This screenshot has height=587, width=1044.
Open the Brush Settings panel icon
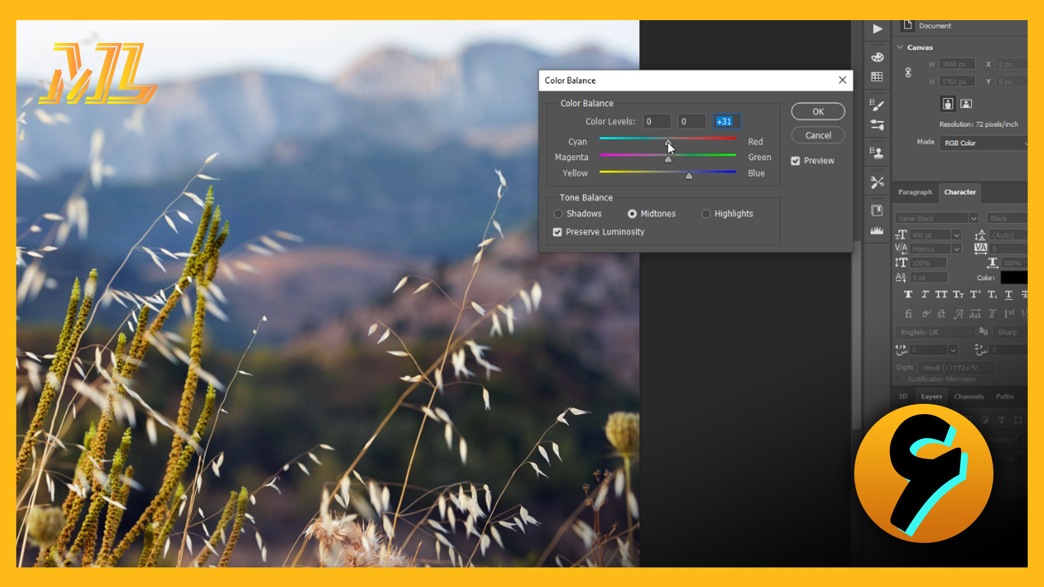(877, 105)
